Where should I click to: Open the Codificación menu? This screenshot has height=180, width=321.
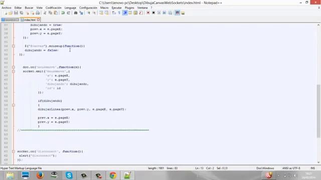pos(54,8)
